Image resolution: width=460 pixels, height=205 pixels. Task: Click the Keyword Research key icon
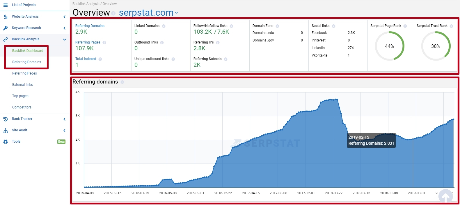tap(6, 28)
